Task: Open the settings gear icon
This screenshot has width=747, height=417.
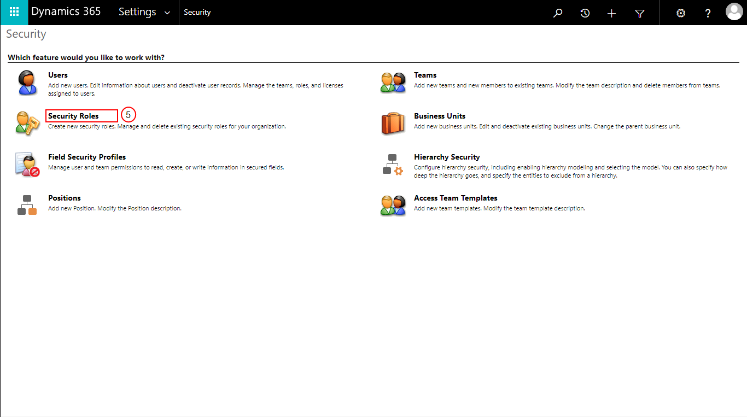Action: pyautogui.click(x=681, y=13)
